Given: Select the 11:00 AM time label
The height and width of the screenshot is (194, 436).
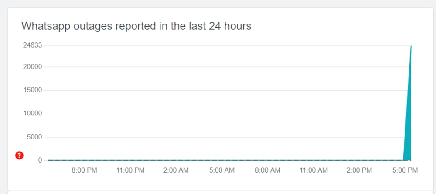Looking at the screenshot, I should (313, 170).
